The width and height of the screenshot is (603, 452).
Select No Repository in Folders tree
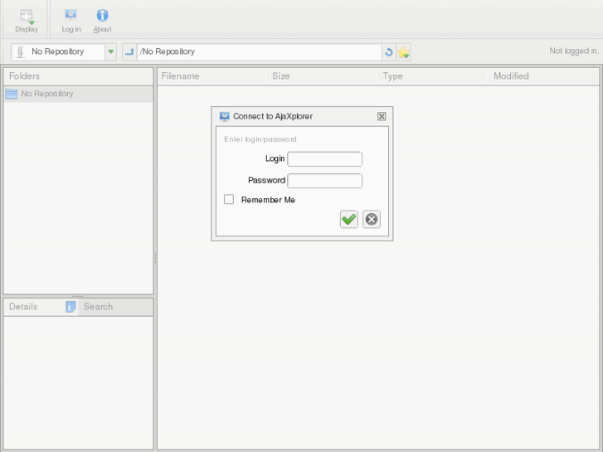click(47, 95)
